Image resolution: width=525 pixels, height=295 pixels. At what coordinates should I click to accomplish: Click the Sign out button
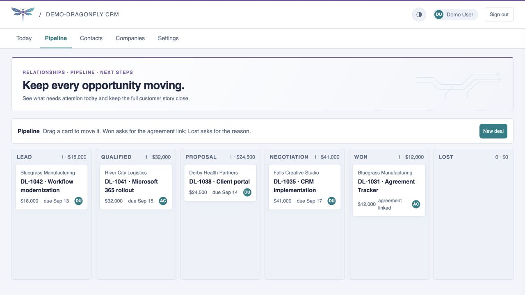click(499, 14)
